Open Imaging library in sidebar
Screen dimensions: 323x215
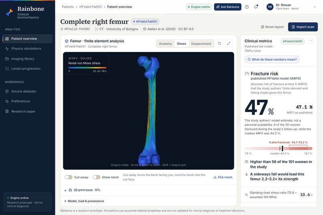click(28, 58)
